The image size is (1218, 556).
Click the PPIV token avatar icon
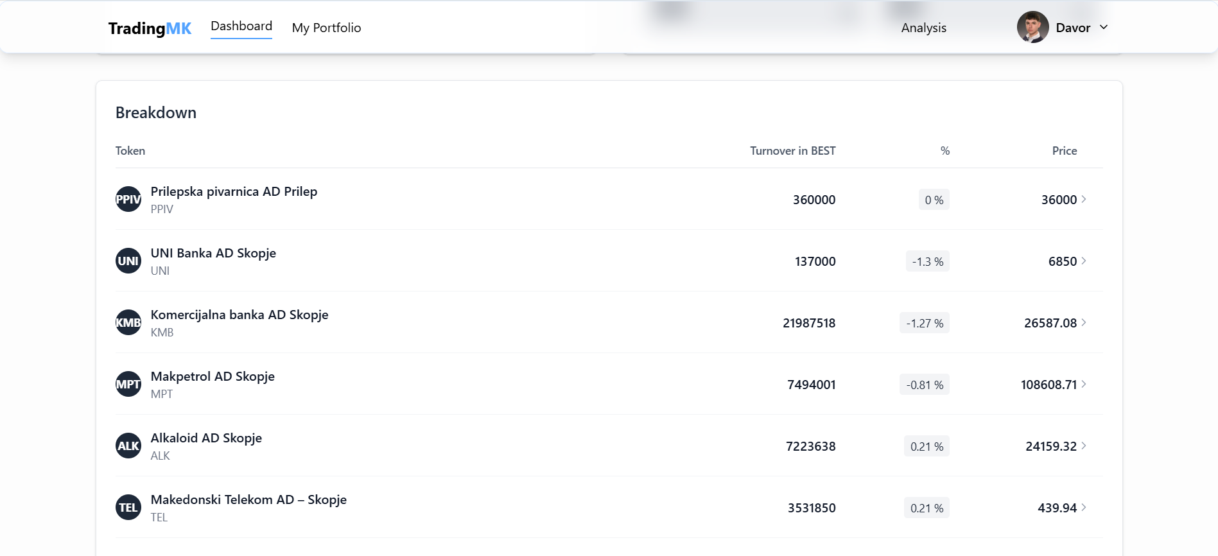pos(128,199)
